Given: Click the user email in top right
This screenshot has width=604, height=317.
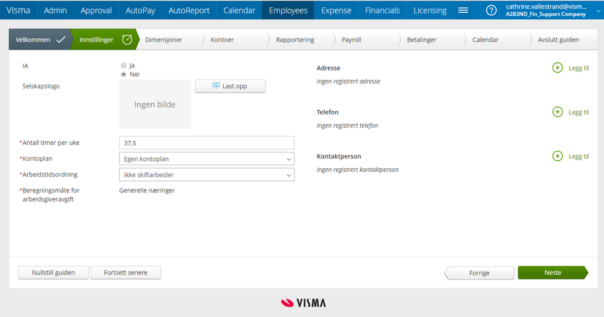Looking at the screenshot, I should pos(546,7).
